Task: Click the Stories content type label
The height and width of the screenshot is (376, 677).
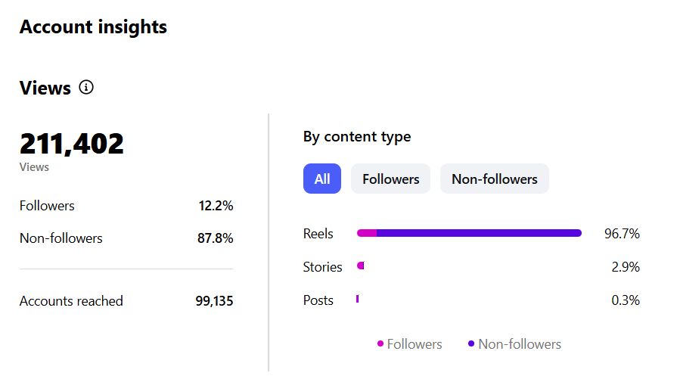Action: point(322,267)
